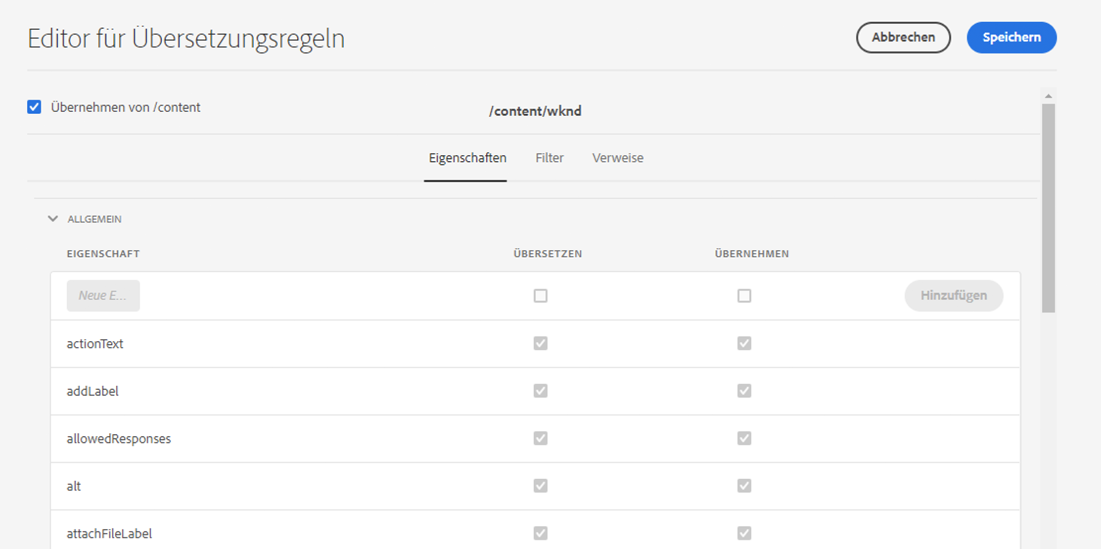This screenshot has width=1101, height=549.
Task: Check Übernehmen box in new property row
Action: click(x=744, y=296)
